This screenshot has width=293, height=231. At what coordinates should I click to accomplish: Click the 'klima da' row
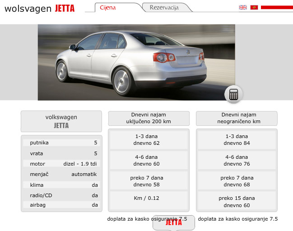[61, 185]
